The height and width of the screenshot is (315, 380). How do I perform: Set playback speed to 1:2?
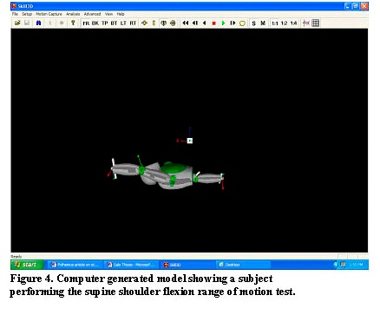(x=284, y=23)
